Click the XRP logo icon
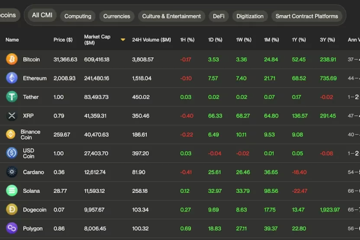Screen dimensions: 360x240 12,115
